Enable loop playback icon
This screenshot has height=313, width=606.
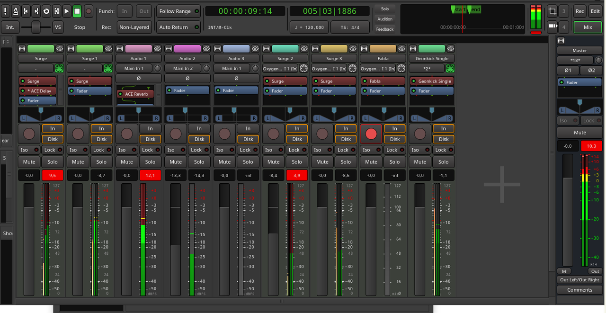click(46, 11)
